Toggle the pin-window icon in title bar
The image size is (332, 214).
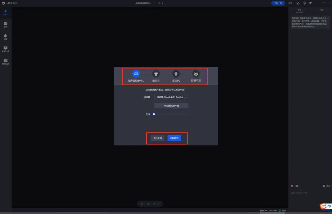click(310, 3)
